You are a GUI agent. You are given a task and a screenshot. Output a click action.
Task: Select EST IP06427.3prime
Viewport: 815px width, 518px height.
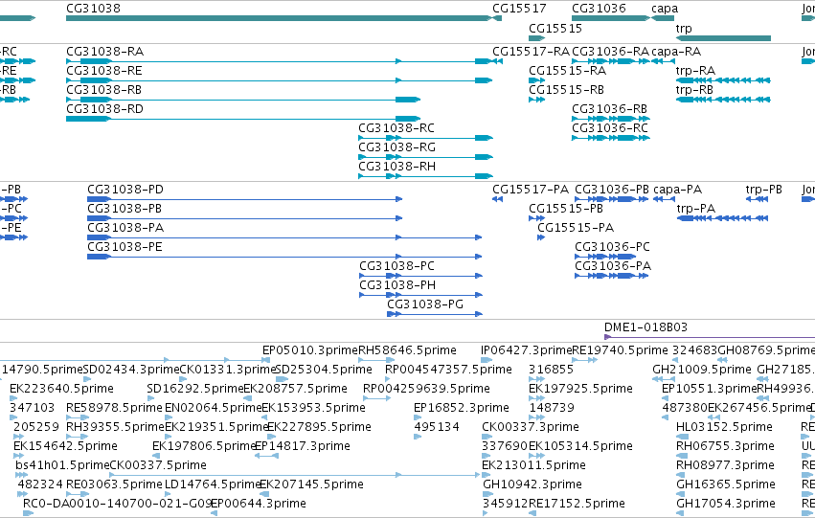coord(487,360)
